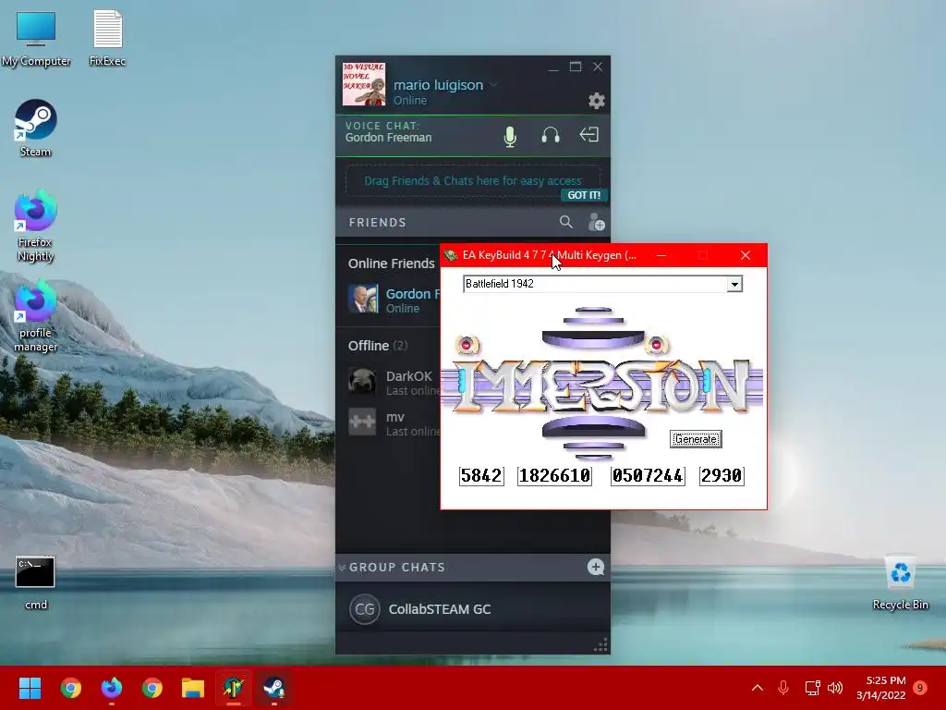Collapse the GROUP CHATS section
The image size is (946, 710).
tap(342, 568)
